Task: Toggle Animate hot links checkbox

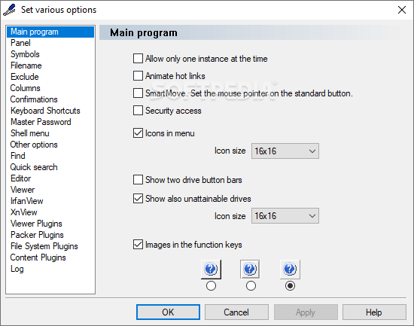Action: point(138,76)
